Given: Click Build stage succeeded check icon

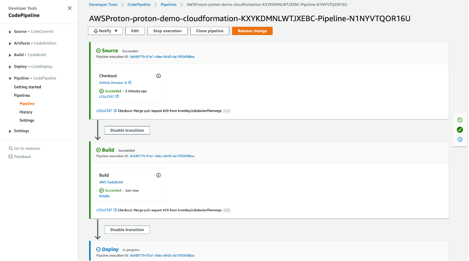Looking at the screenshot, I should (98, 150).
